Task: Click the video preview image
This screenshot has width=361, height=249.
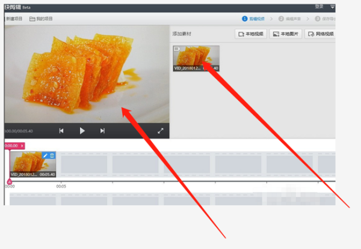Action: coord(87,74)
